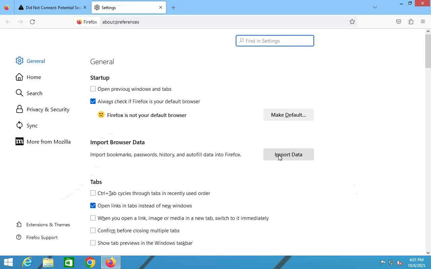Image resolution: width=431 pixels, height=269 pixels.
Task: Click the page vertical scrollbar thumb
Action: [428, 50]
